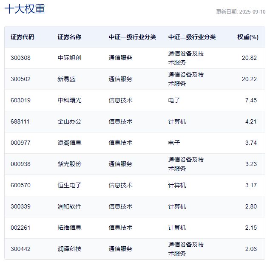Viewport: 267px width, 262px height.
Task: Click weight value 3.74
Action: (x=251, y=143)
